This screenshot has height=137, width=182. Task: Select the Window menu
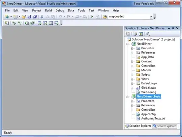103,10
